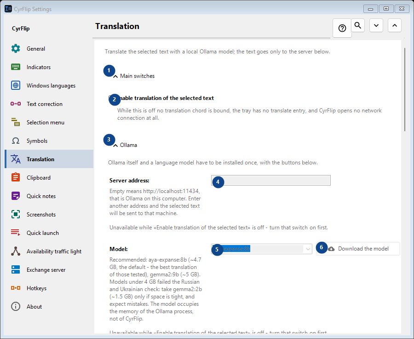Click the vertical scrollbar of the settings page
The width and height of the screenshot is (414, 339).
click(x=405, y=89)
